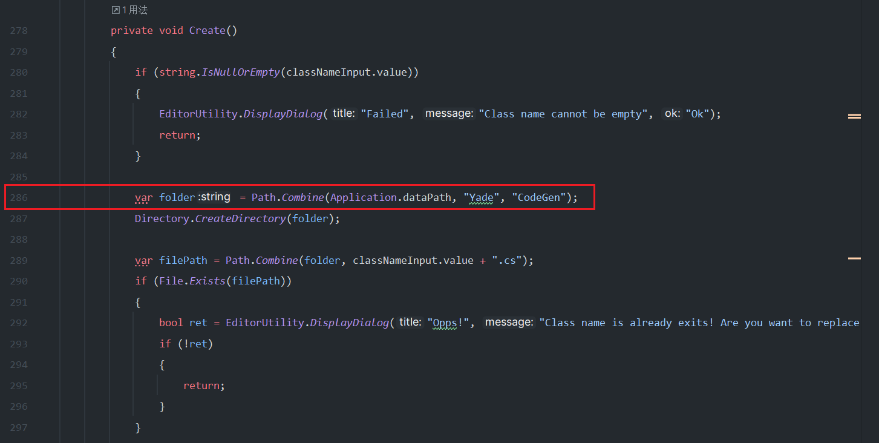This screenshot has height=443, width=879.
Task: Click the CreateDirectory method call
Action: (x=240, y=218)
